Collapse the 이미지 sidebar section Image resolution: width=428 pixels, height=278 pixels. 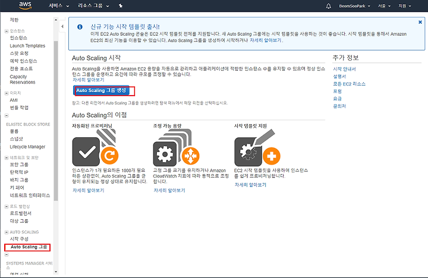tap(7, 93)
